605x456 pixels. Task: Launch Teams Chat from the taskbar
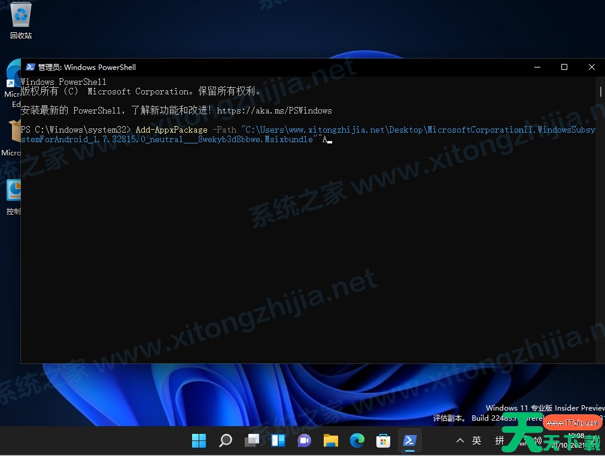pos(304,440)
